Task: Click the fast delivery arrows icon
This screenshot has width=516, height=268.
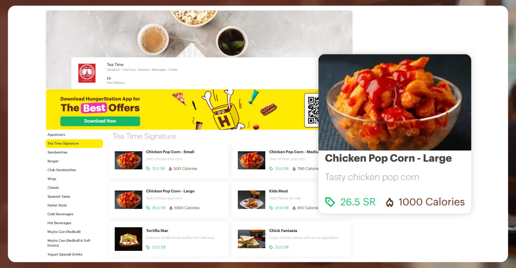Action: click(x=109, y=78)
